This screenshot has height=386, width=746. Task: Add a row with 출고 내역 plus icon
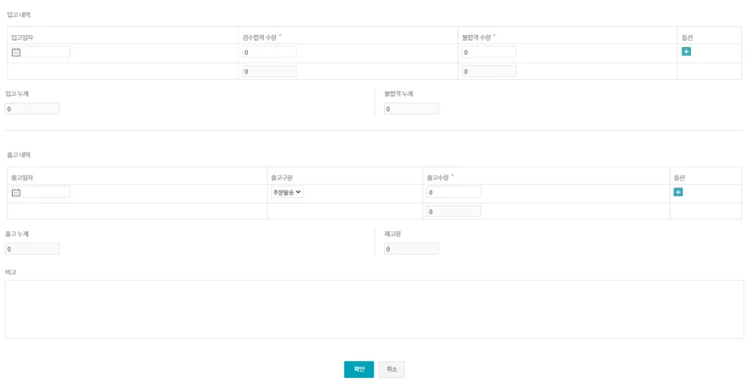pyautogui.click(x=678, y=192)
